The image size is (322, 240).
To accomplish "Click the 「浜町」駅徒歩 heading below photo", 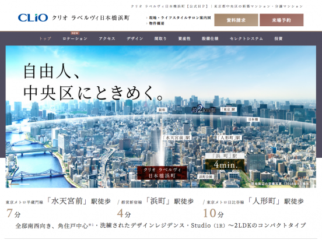I will tap(170, 201).
